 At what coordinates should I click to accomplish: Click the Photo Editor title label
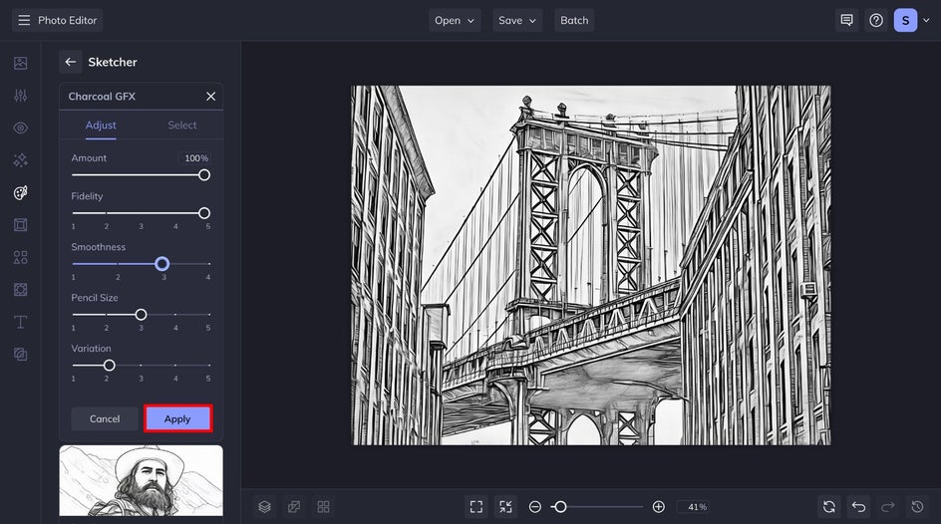pos(67,20)
